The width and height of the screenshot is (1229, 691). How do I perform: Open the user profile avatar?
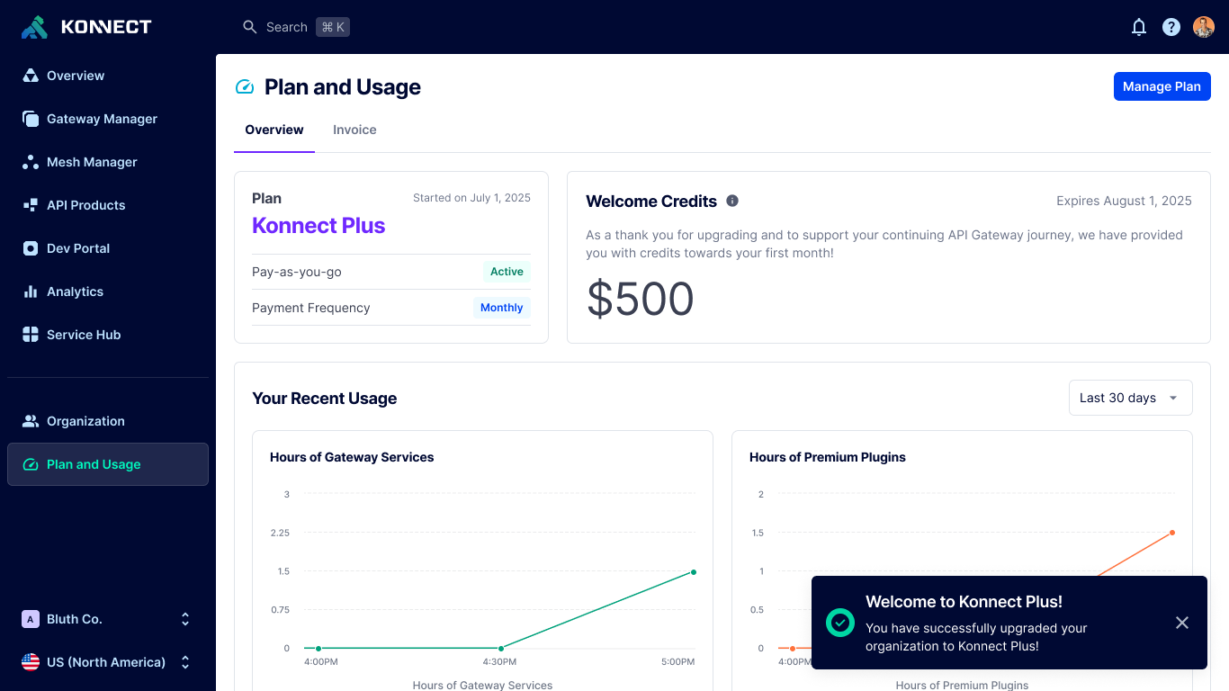point(1204,27)
